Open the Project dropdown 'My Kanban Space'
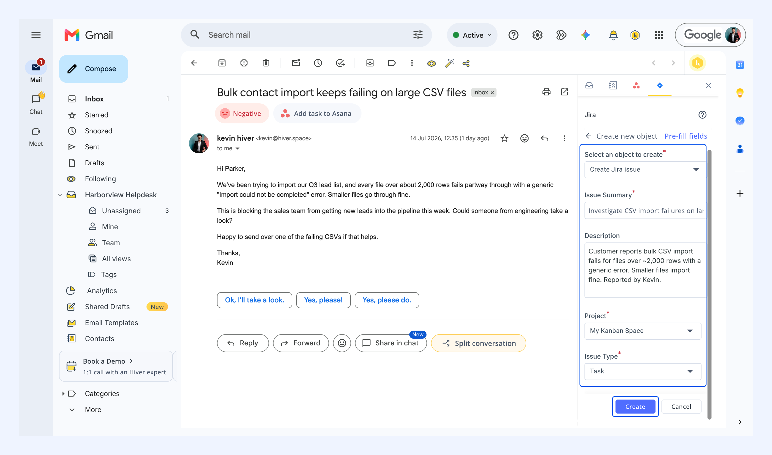This screenshot has height=455, width=772. click(x=643, y=331)
